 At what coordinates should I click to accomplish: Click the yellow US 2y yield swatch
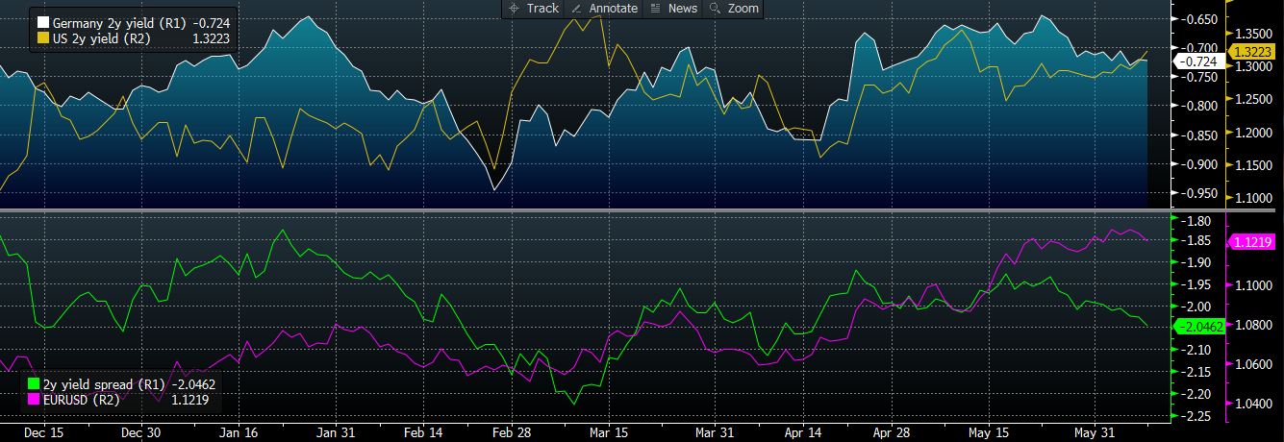click(x=42, y=39)
